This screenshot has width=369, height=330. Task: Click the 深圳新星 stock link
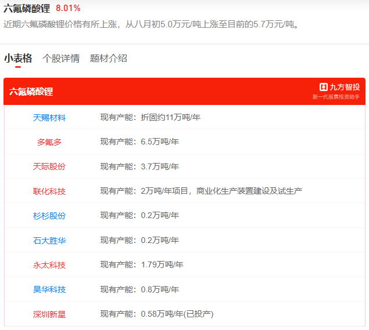coord(49,314)
